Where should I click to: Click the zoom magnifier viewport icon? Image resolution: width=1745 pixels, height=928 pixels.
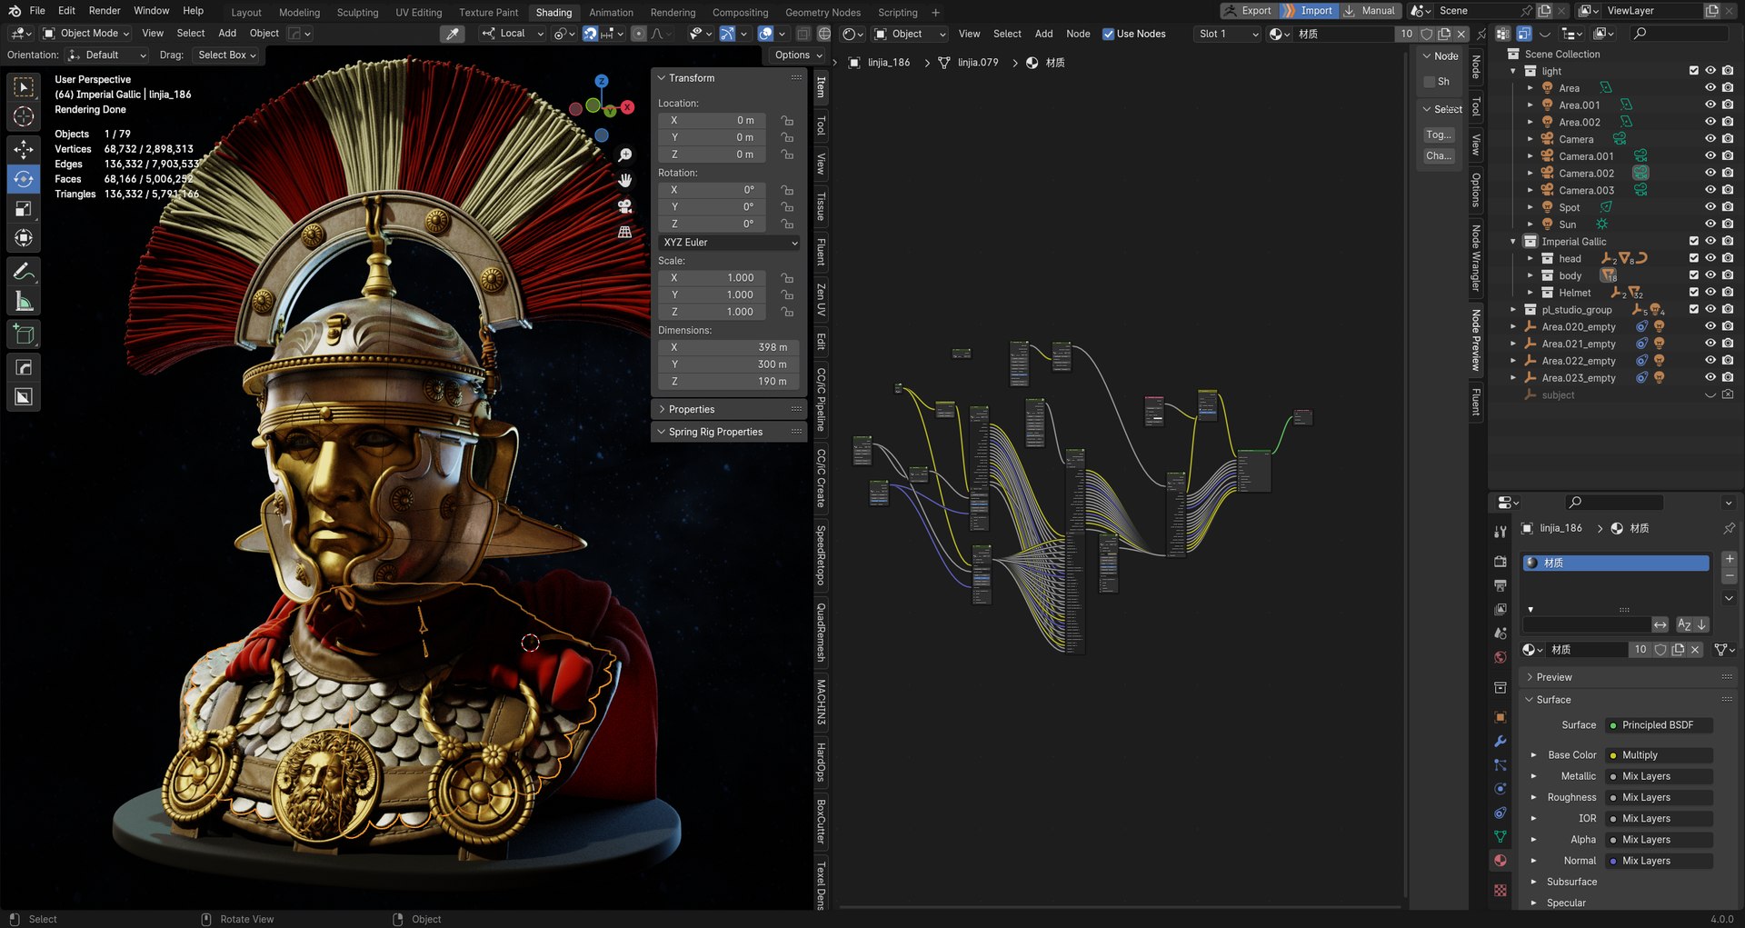click(x=625, y=155)
